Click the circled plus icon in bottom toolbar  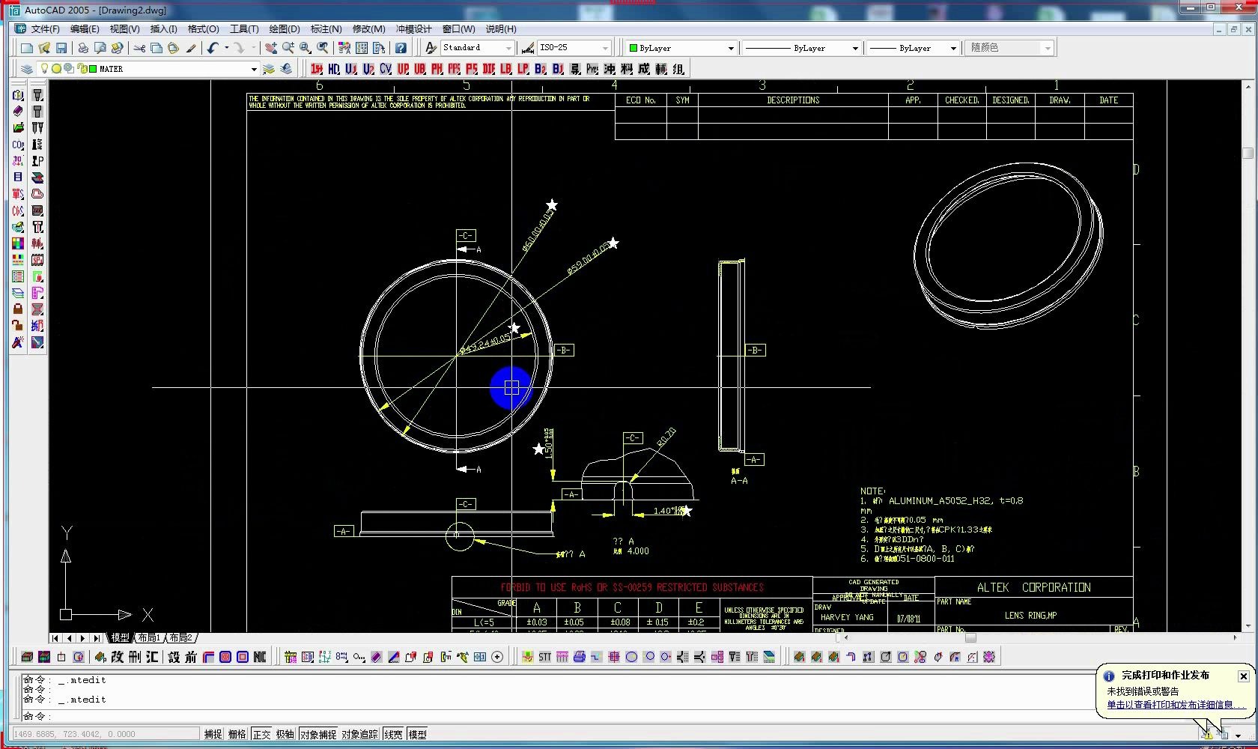coord(497,657)
